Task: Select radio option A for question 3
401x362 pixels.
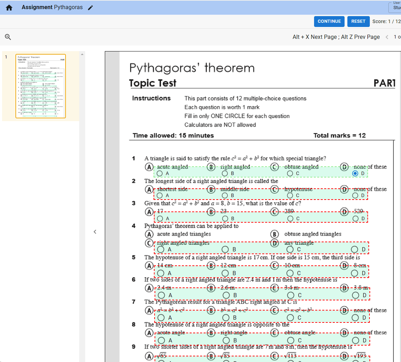Action: point(160,218)
